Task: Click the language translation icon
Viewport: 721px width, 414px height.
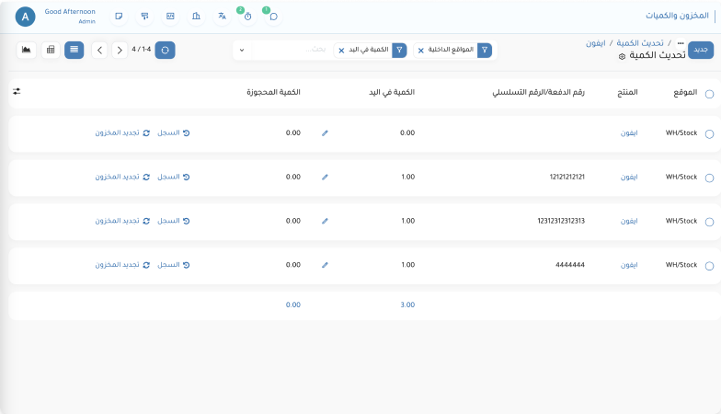Action: tap(222, 17)
